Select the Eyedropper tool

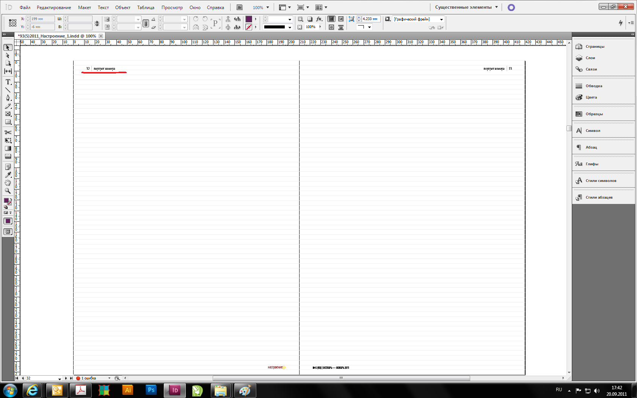tap(8, 175)
